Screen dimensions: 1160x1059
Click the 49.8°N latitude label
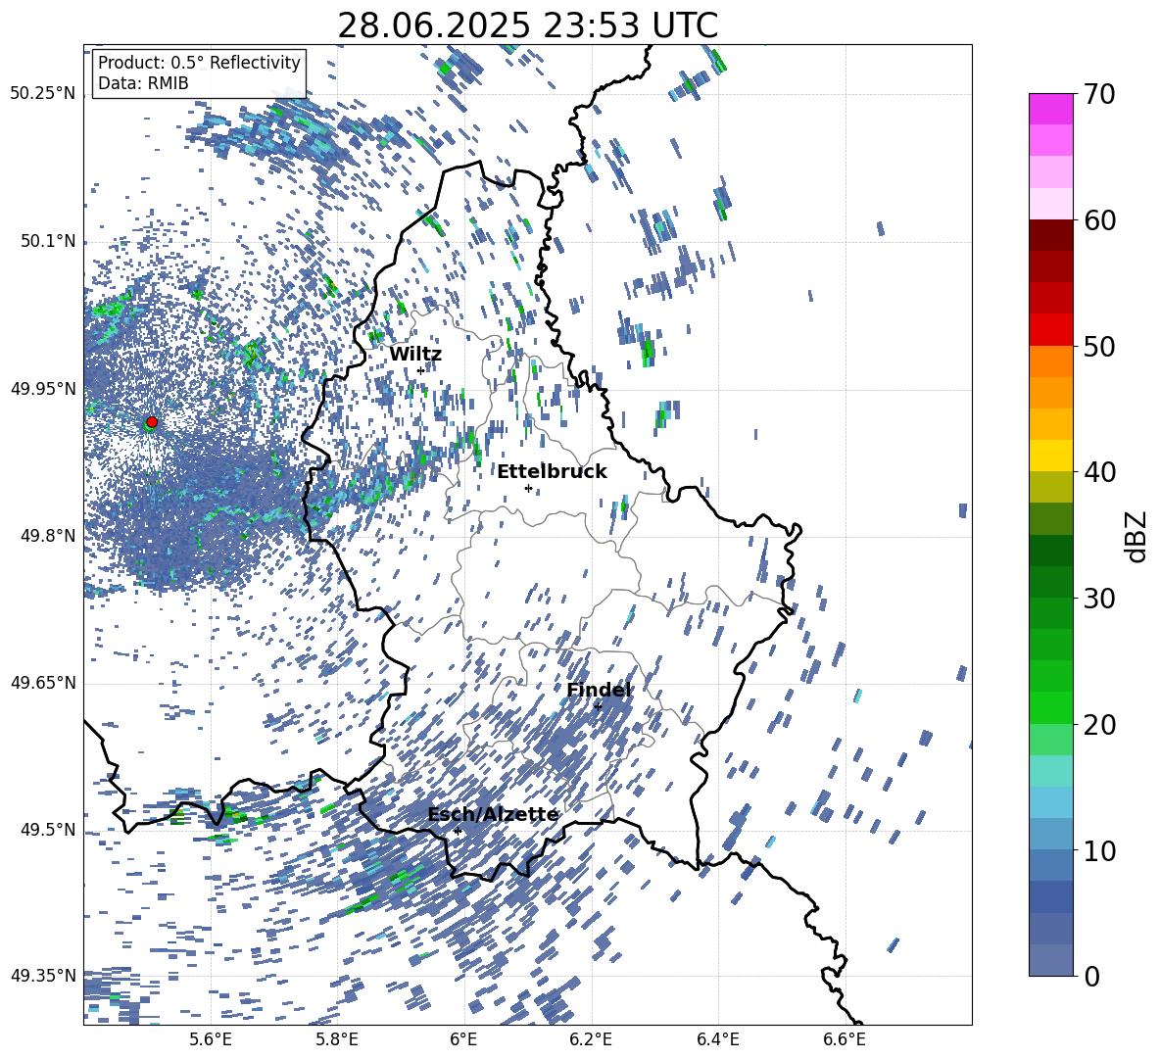pyautogui.click(x=49, y=536)
